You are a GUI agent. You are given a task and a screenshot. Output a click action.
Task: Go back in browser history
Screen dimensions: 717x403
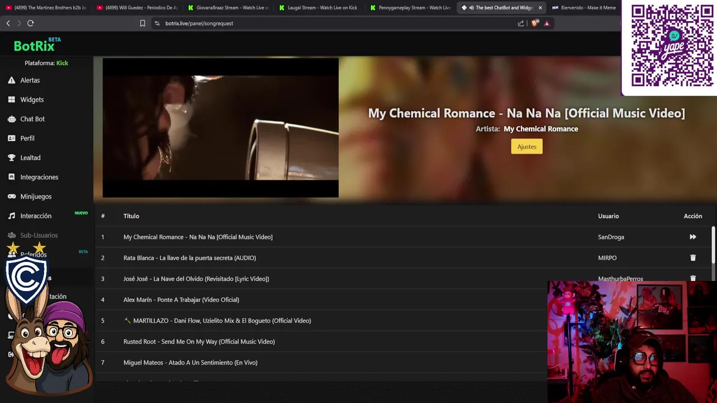click(8, 23)
